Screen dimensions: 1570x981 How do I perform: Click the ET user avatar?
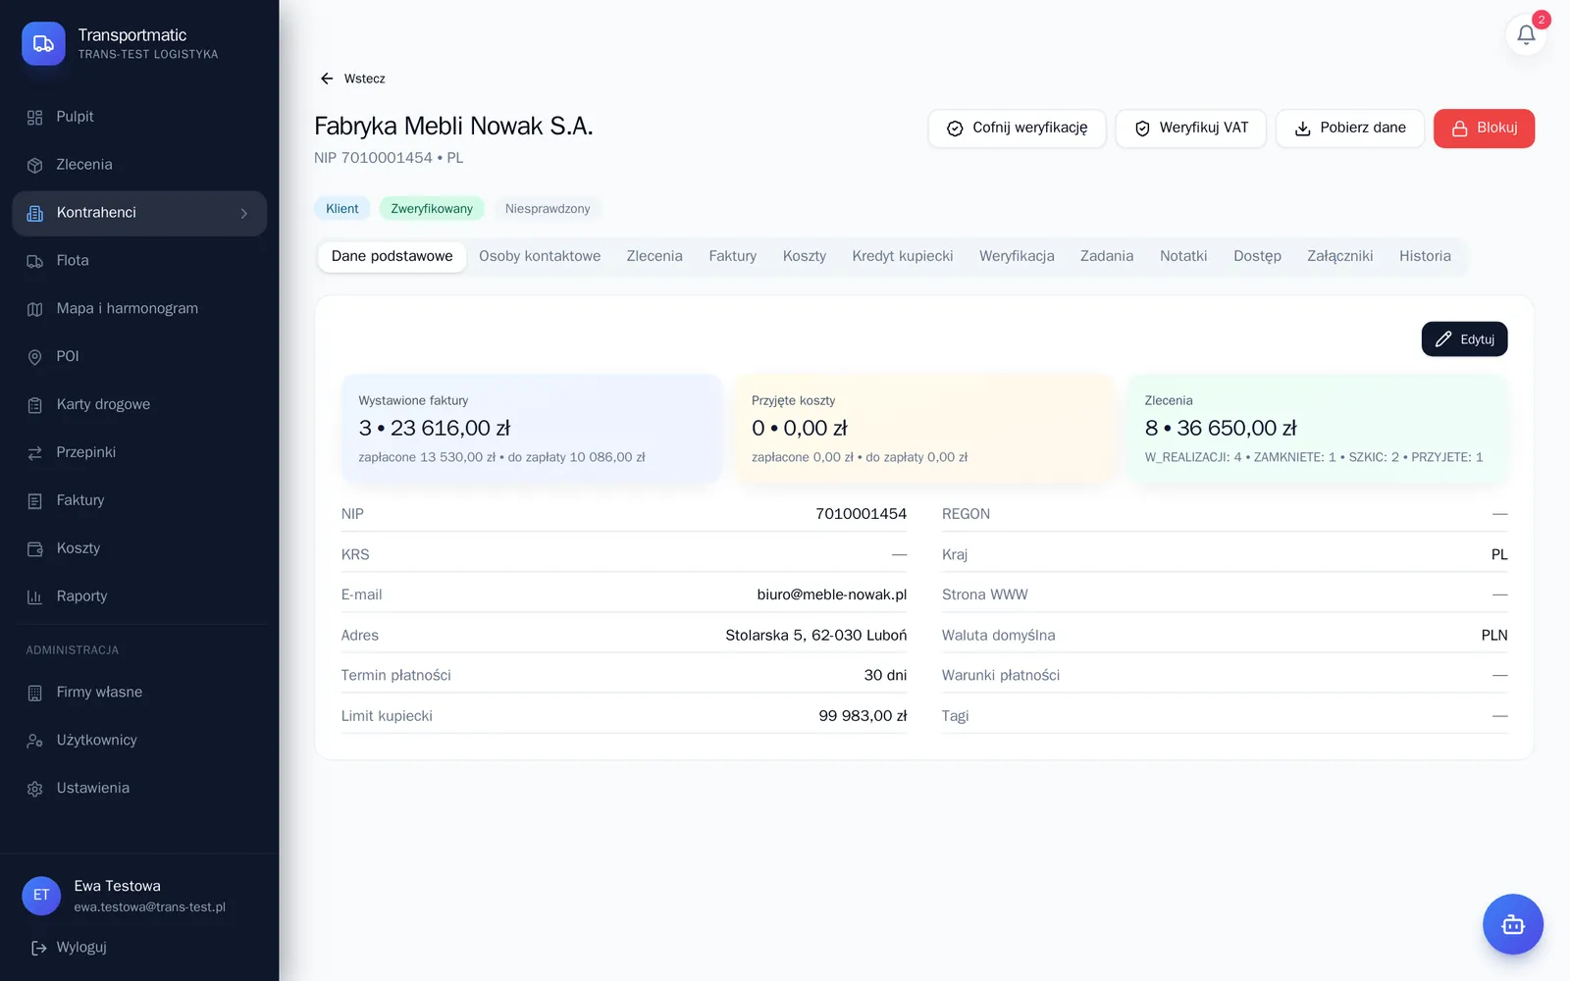click(41, 896)
